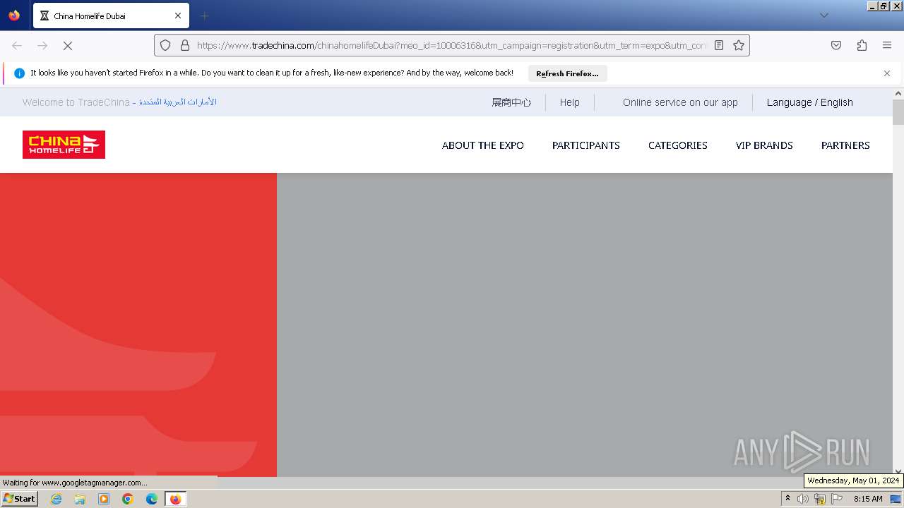Image resolution: width=904 pixels, height=508 pixels.
Task: Bookmark this page with star icon
Action: coord(739,45)
